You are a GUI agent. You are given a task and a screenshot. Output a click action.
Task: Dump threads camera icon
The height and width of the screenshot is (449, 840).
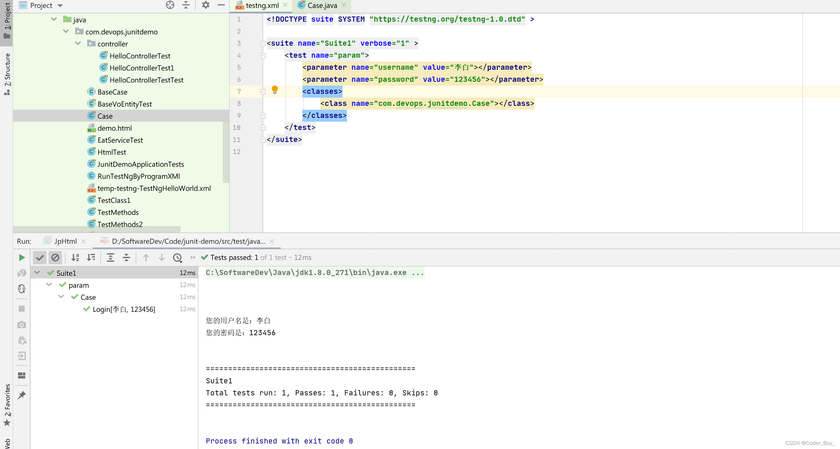click(22, 325)
